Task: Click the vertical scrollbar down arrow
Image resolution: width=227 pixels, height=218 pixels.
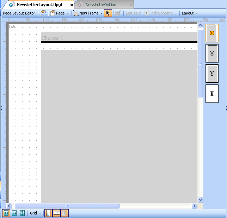Action: coord(200,200)
